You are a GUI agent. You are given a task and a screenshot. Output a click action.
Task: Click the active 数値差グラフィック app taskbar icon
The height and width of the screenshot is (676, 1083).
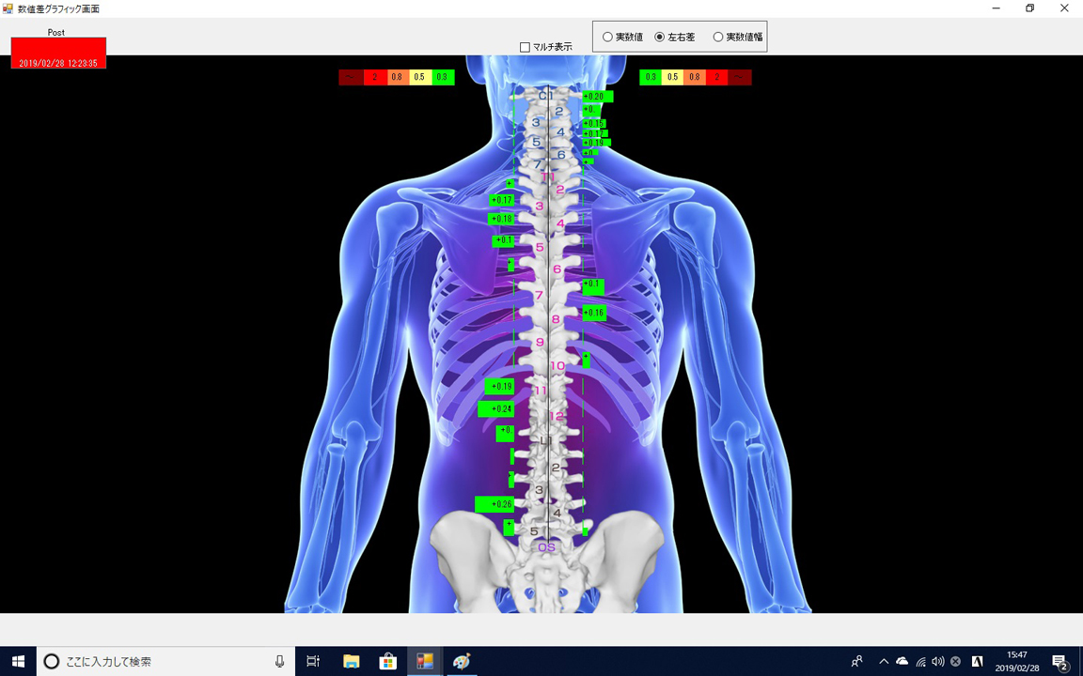coord(424,662)
